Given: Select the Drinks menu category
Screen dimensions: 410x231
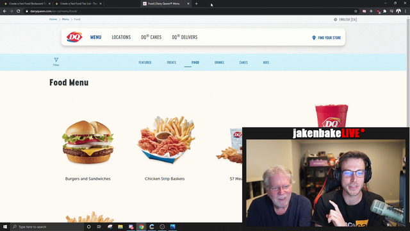Looking at the screenshot, I should [x=219, y=63].
